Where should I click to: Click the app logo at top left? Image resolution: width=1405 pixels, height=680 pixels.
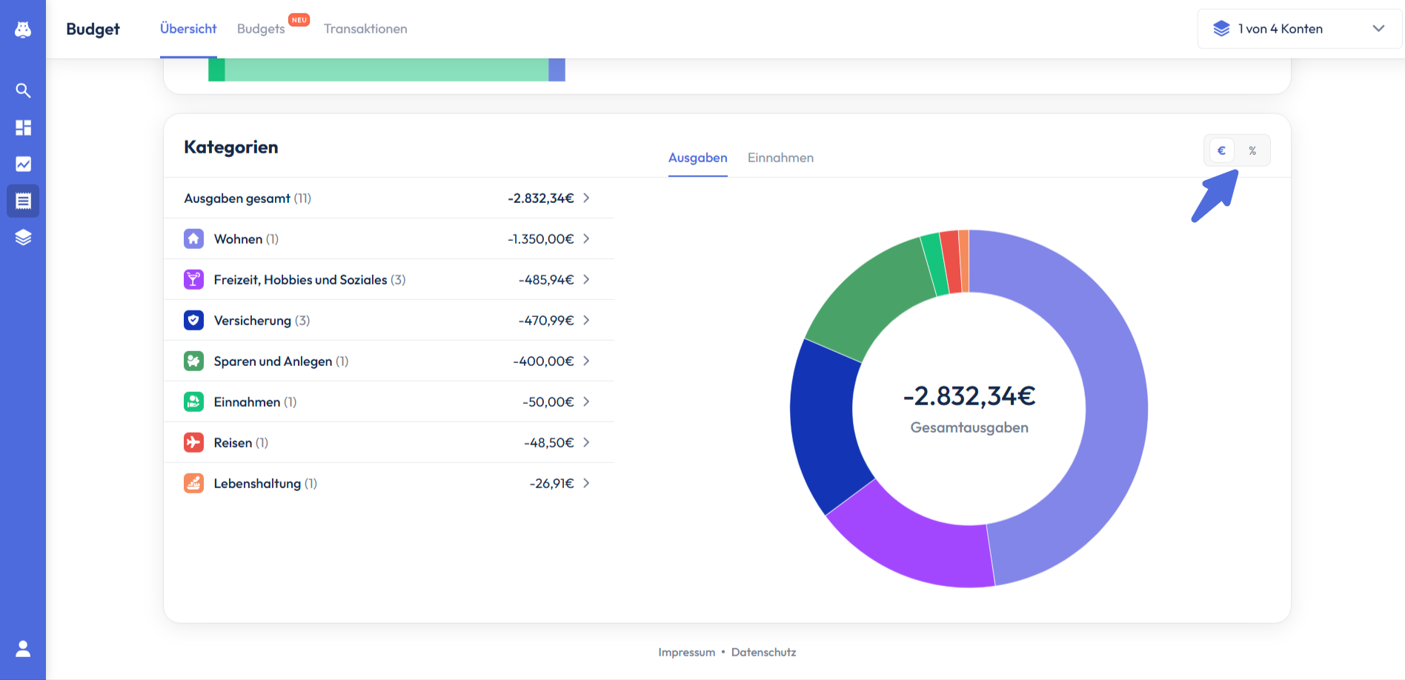pyautogui.click(x=23, y=29)
